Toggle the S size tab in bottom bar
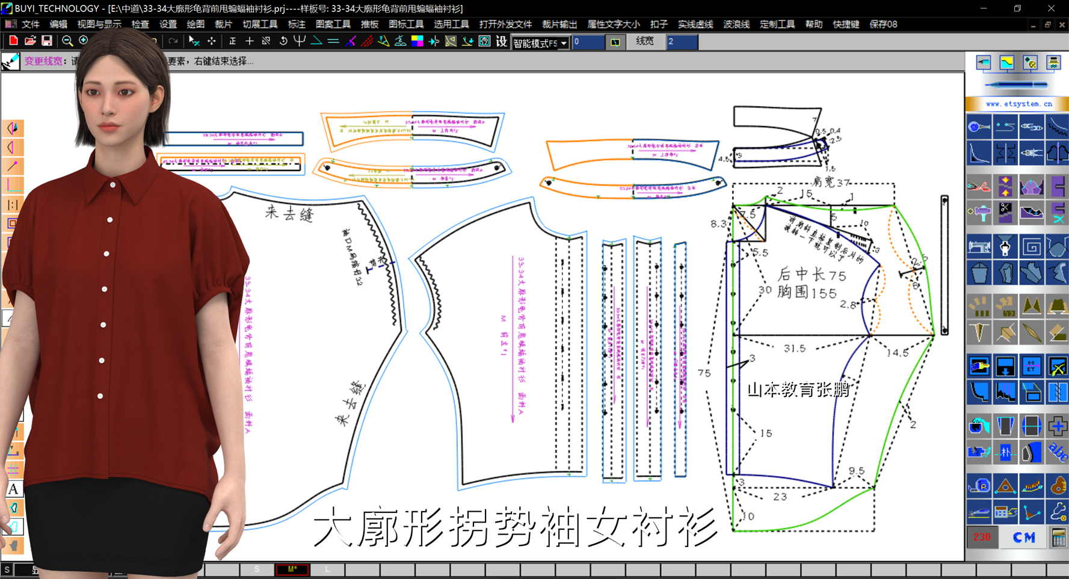 [257, 569]
